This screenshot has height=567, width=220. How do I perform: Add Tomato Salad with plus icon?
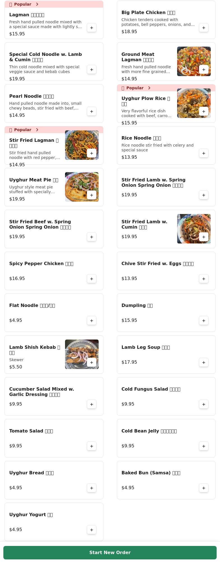(x=92, y=446)
